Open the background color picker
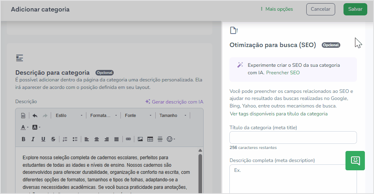374x194 pixels. pos(36,127)
